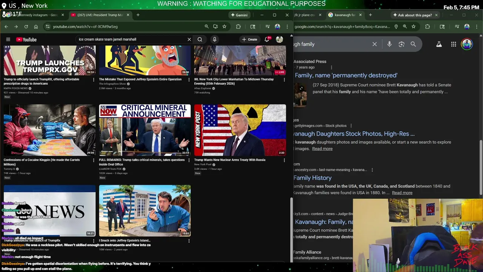Focus the YouTube search input field
This screenshot has width=483, height=272.
[132, 39]
